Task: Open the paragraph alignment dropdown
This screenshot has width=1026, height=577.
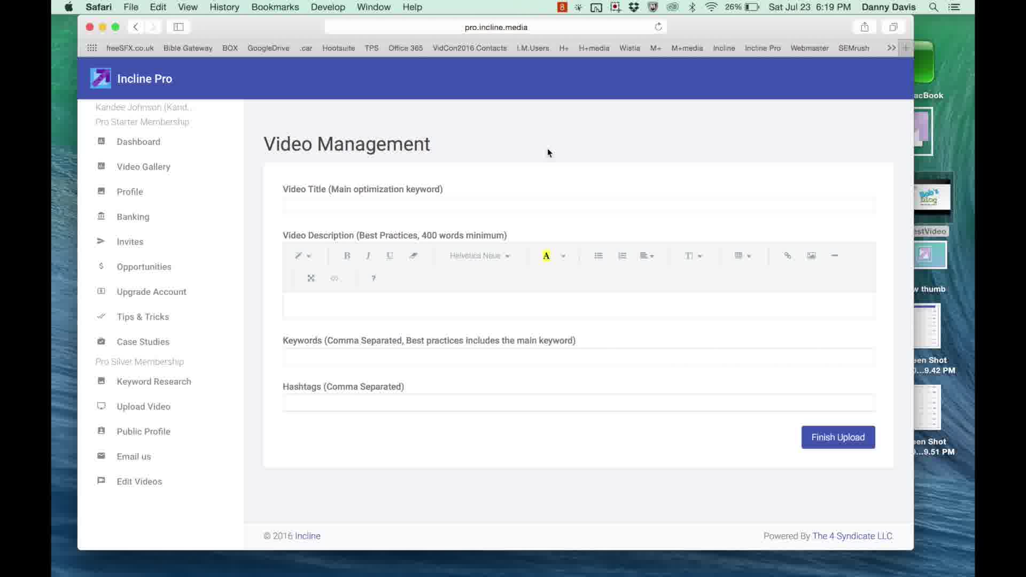Action: tap(647, 256)
